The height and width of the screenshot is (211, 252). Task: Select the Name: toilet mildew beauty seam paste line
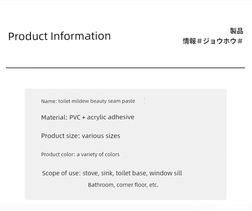[88, 101]
